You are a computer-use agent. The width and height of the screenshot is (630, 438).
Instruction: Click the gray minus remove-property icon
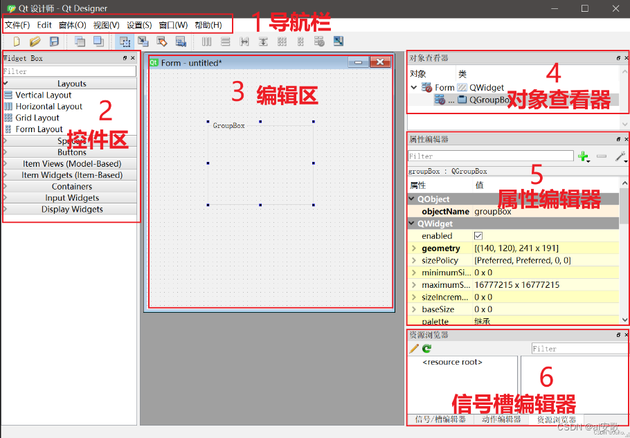coord(602,156)
